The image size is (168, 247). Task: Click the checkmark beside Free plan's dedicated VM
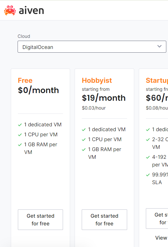(x=20, y=125)
